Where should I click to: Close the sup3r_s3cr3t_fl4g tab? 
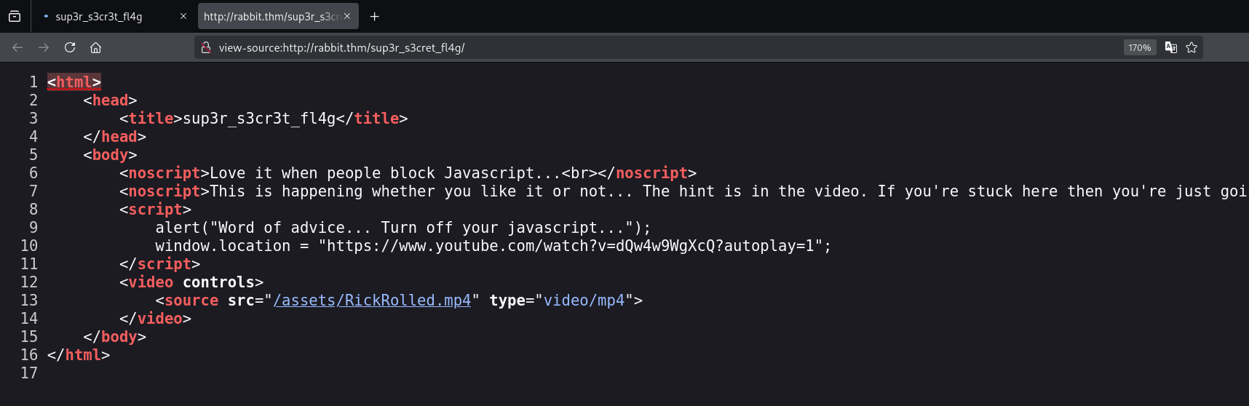183,16
